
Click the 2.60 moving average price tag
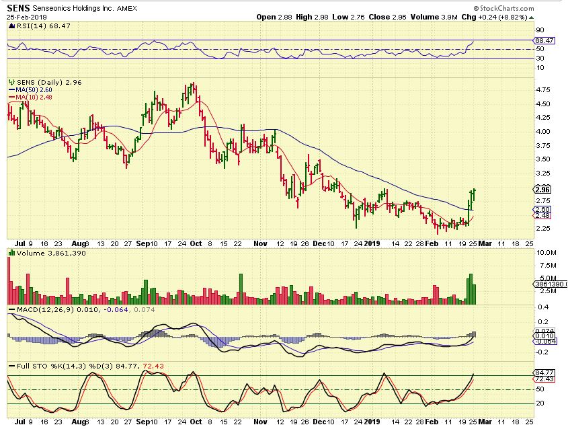click(542, 209)
